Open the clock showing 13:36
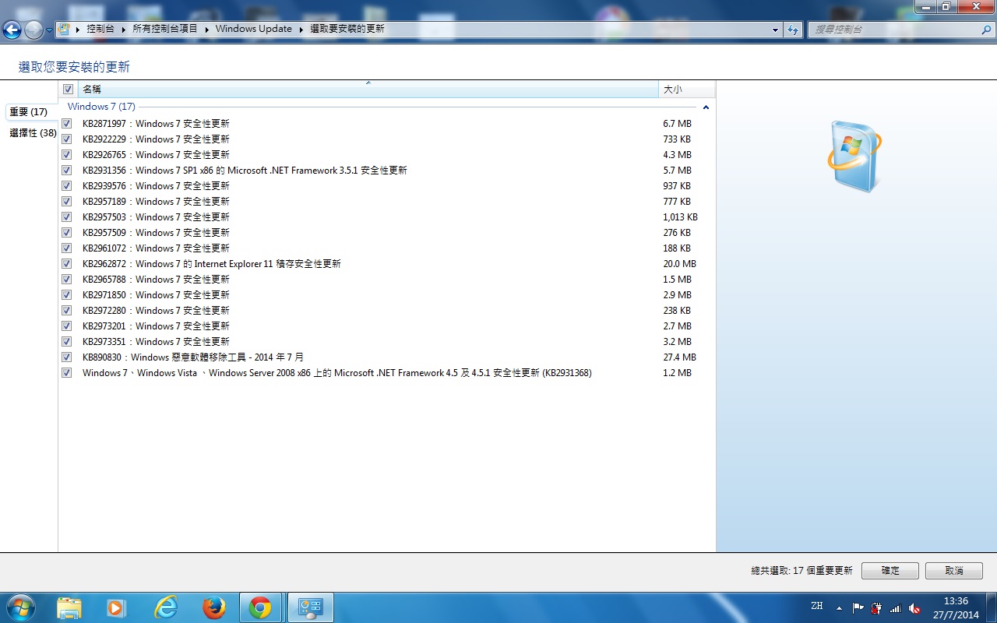The height and width of the screenshot is (623, 997). (x=956, y=607)
